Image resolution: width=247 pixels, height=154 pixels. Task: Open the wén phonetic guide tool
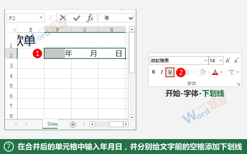coord(231,72)
